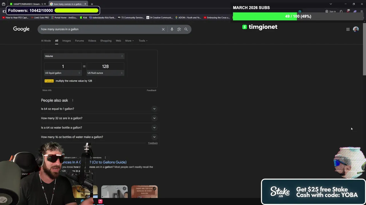Open the ADOM :: Youth bookmark
Screen dimensions: 366x205
(188, 18)
